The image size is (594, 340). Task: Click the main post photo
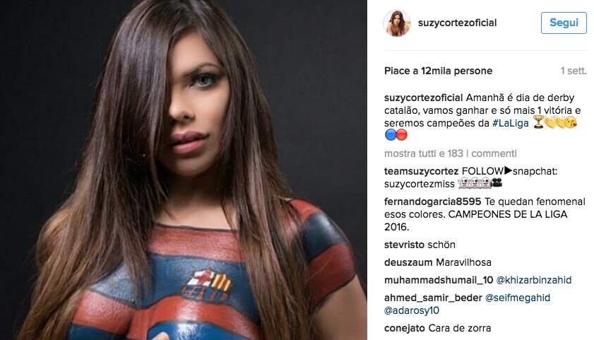(184, 170)
